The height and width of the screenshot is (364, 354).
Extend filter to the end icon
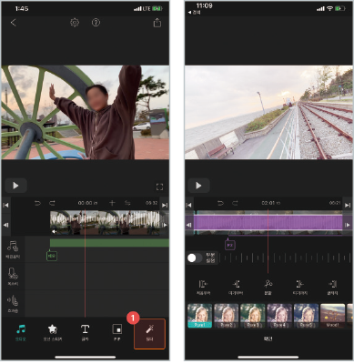[x=332, y=287]
